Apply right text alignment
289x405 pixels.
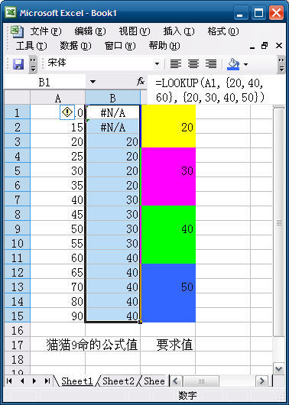[x=211, y=63]
